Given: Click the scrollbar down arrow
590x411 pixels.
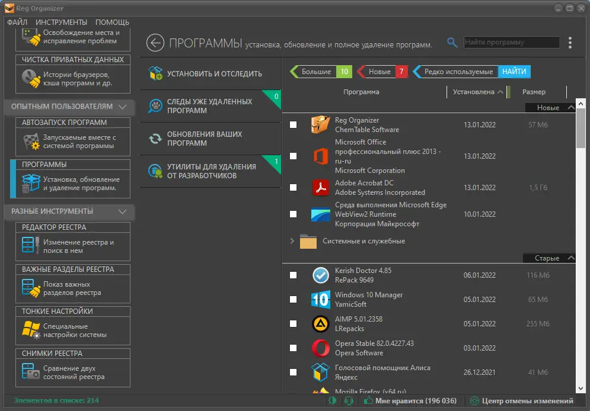Looking at the screenshot, I should 581,388.
